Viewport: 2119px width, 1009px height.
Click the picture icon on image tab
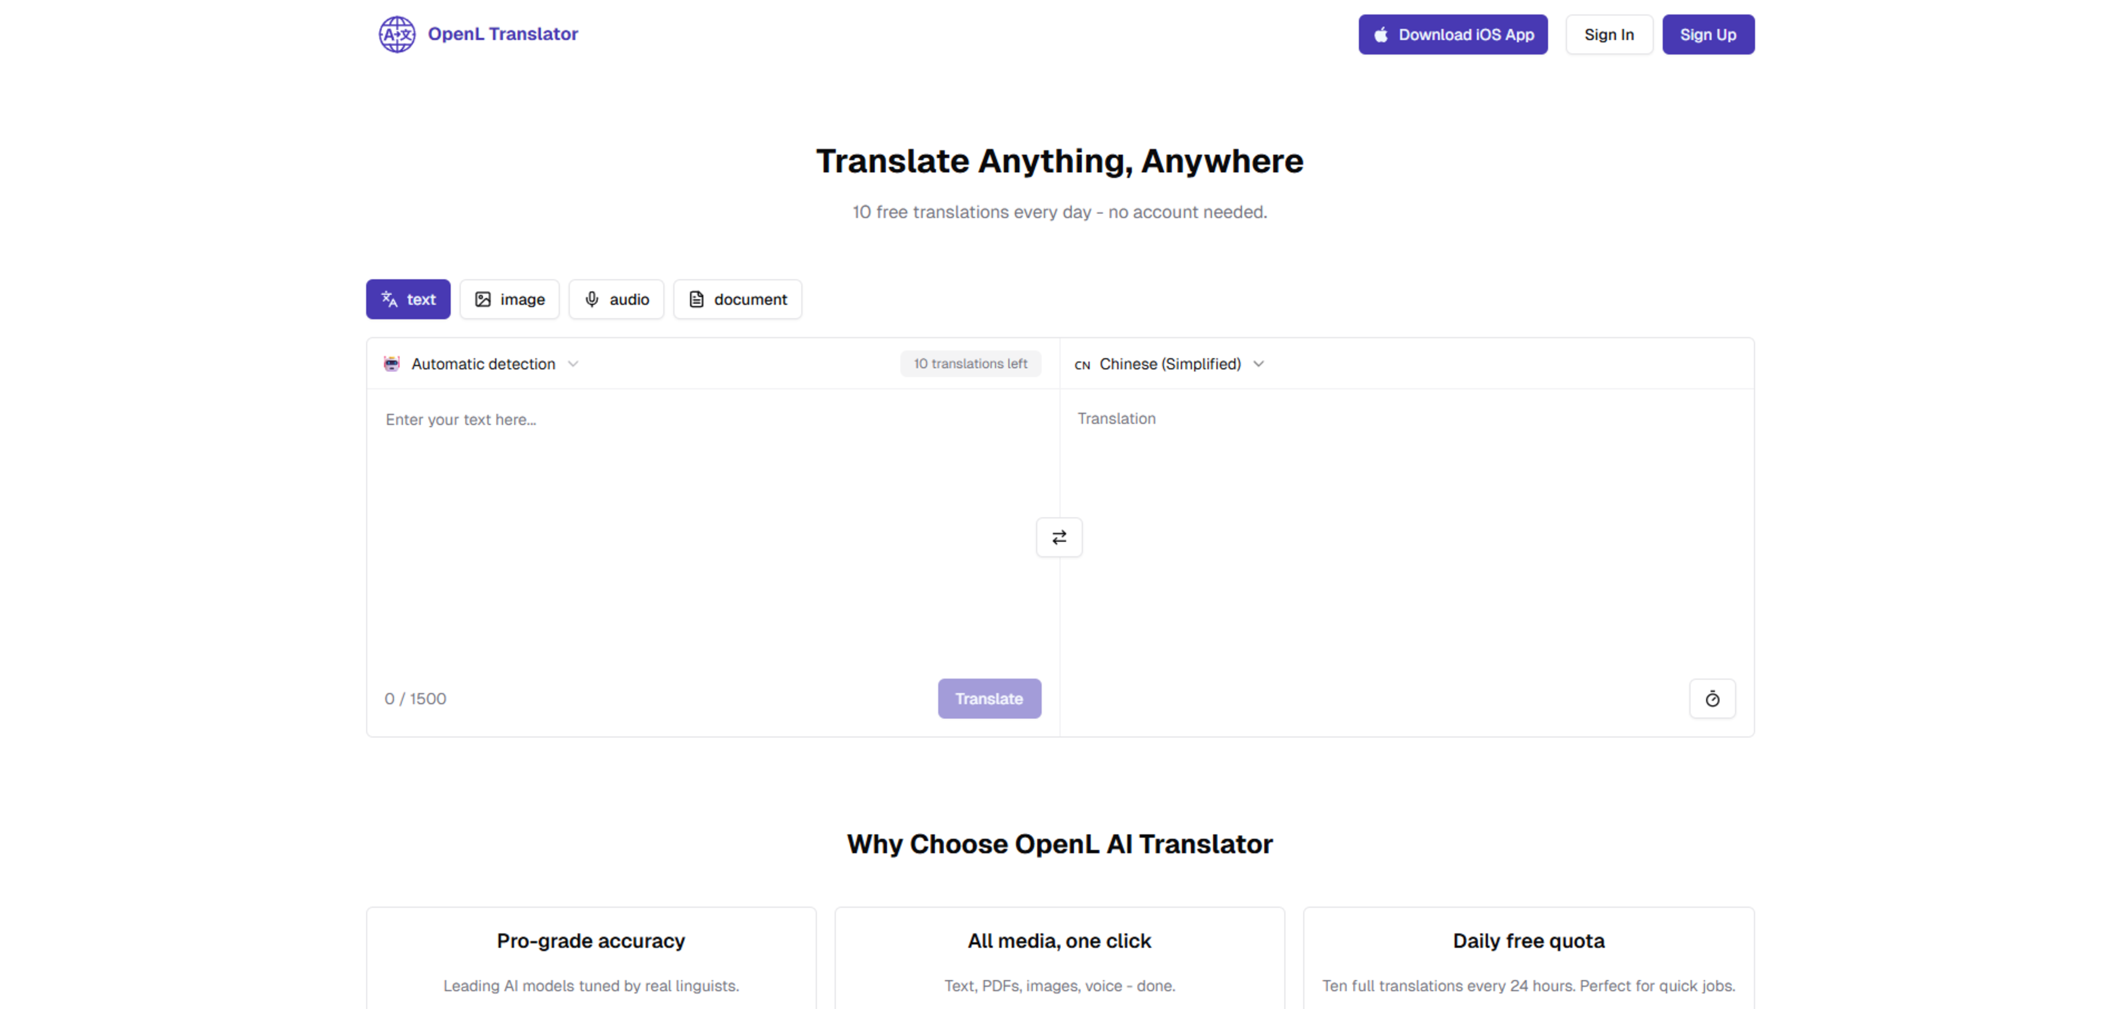(x=483, y=300)
